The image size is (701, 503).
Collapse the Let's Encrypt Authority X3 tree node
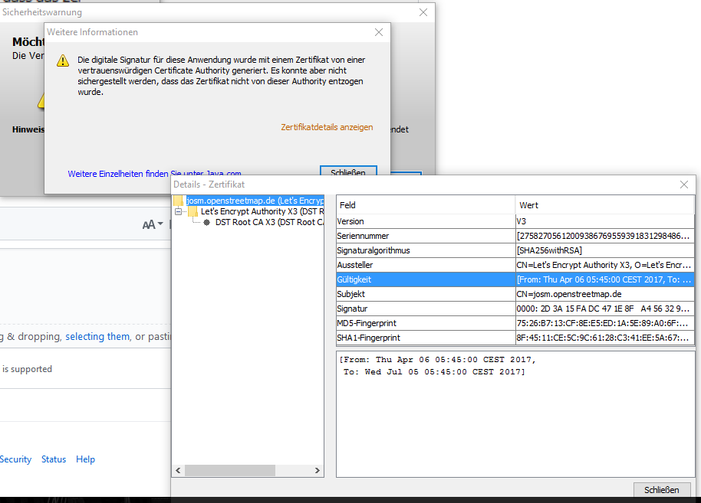pyautogui.click(x=179, y=211)
